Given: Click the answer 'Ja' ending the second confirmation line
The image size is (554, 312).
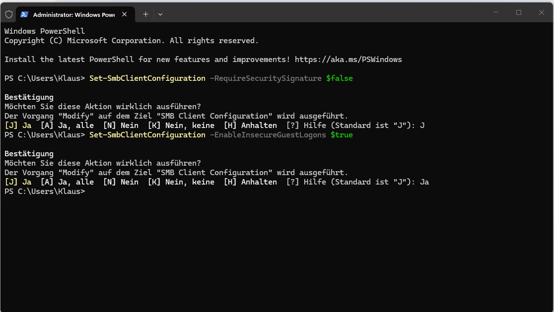Looking at the screenshot, I should 424,182.
